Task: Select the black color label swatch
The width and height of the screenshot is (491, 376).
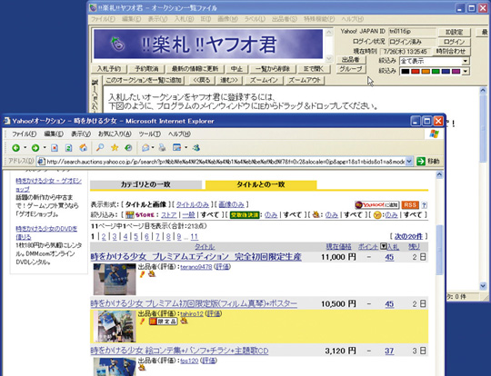Action: pos(406,72)
